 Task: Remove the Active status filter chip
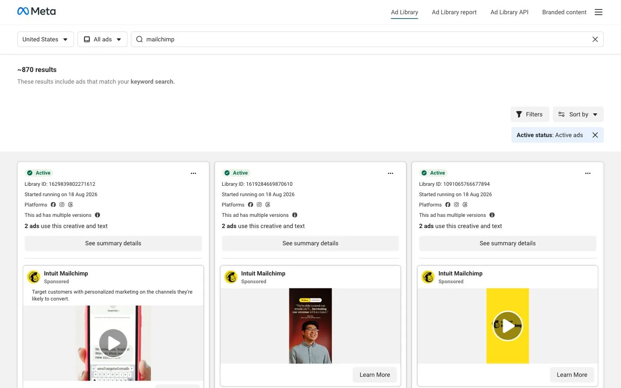[595, 135]
